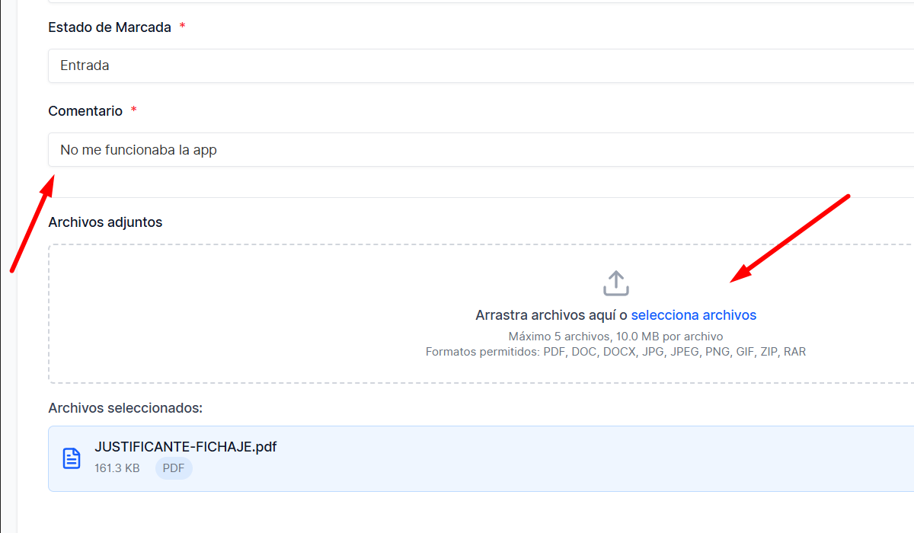Click the Archivos seleccionados label

pyautogui.click(x=125, y=408)
